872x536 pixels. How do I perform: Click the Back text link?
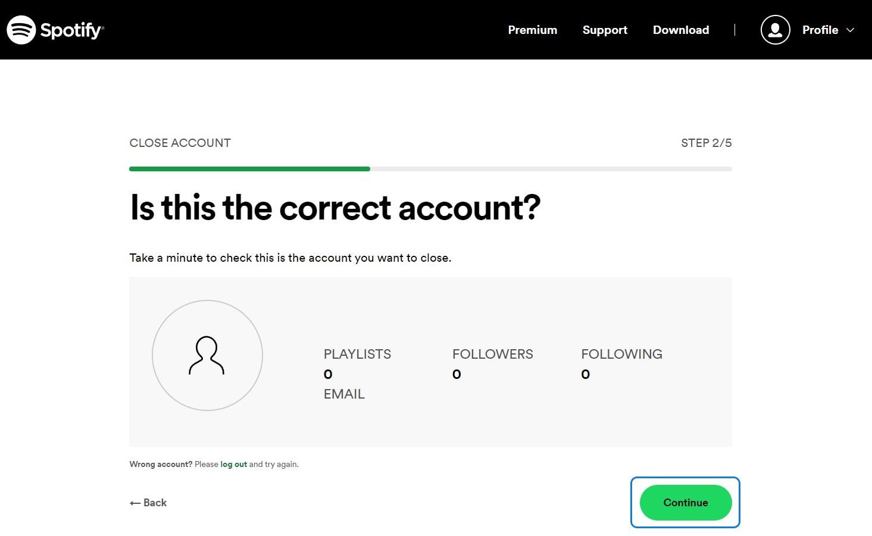click(x=155, y=503)
